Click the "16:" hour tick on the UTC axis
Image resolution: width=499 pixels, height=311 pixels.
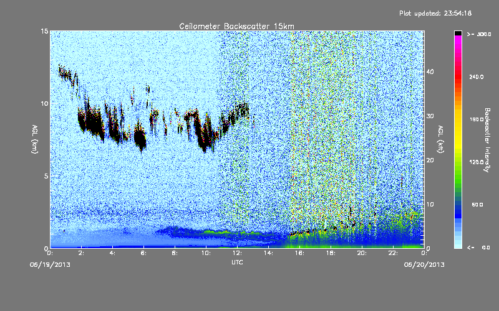click(x=300, y=253)
